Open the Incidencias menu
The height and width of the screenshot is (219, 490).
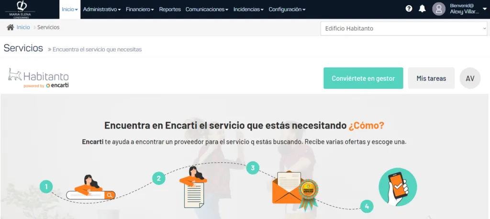[x=248, y=10]
